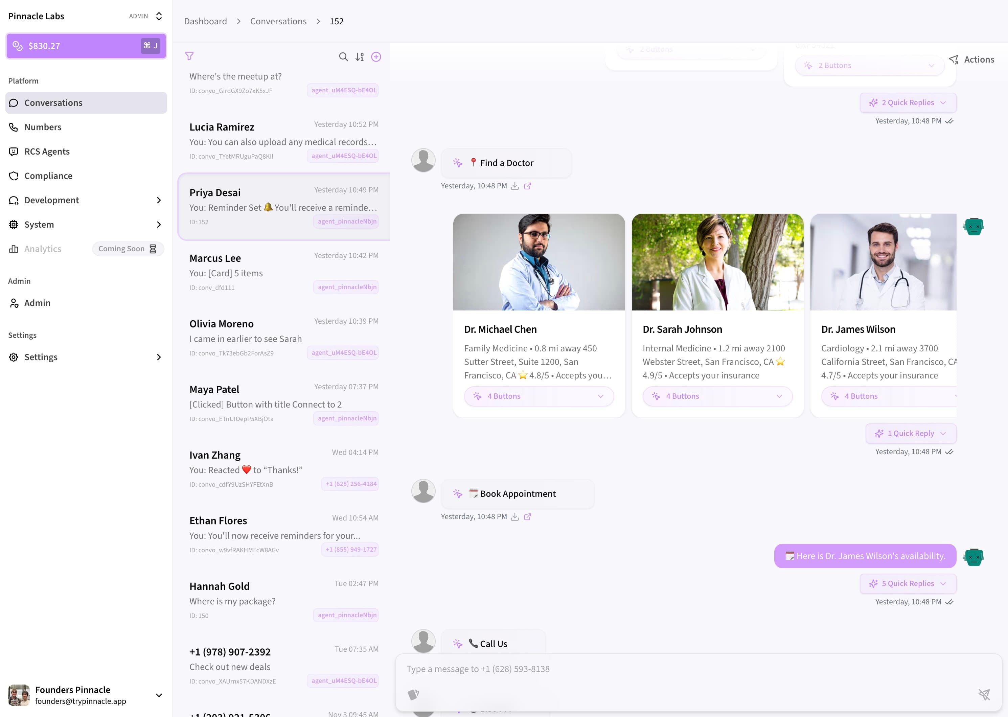Screen dimensions: 1008x717
Task: Go to Compliance page
Action: pyautogui.click(x=48, y=176)
